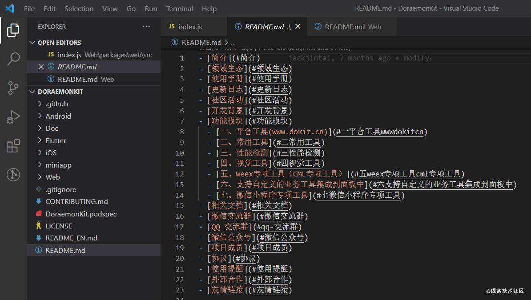Viewport: 531px width, 300px height.
Task: Open the Extensions view icon
Action: [x=13, y=146]
